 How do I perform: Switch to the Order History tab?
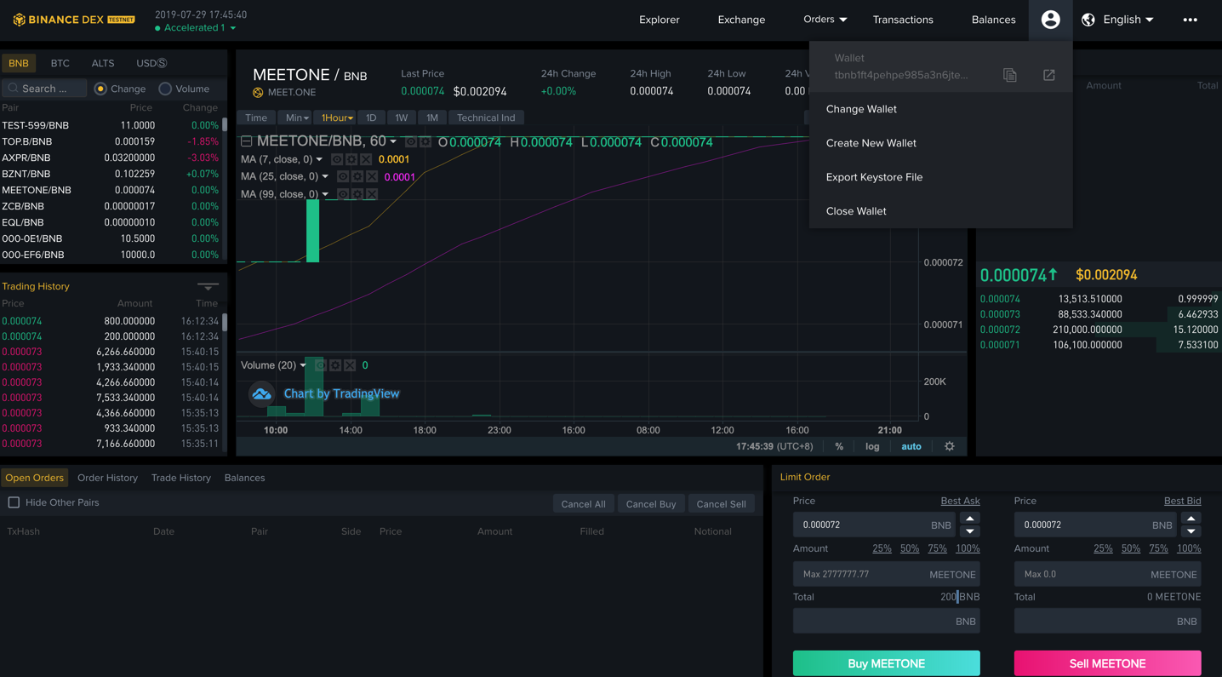(107, 478)
